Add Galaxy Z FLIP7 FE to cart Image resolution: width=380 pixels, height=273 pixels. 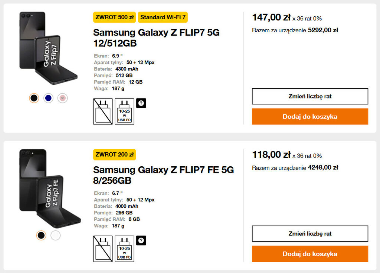(x=310, y=254)
